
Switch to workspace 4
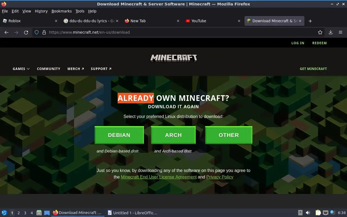pyautogui.click(x=31, y=213)
